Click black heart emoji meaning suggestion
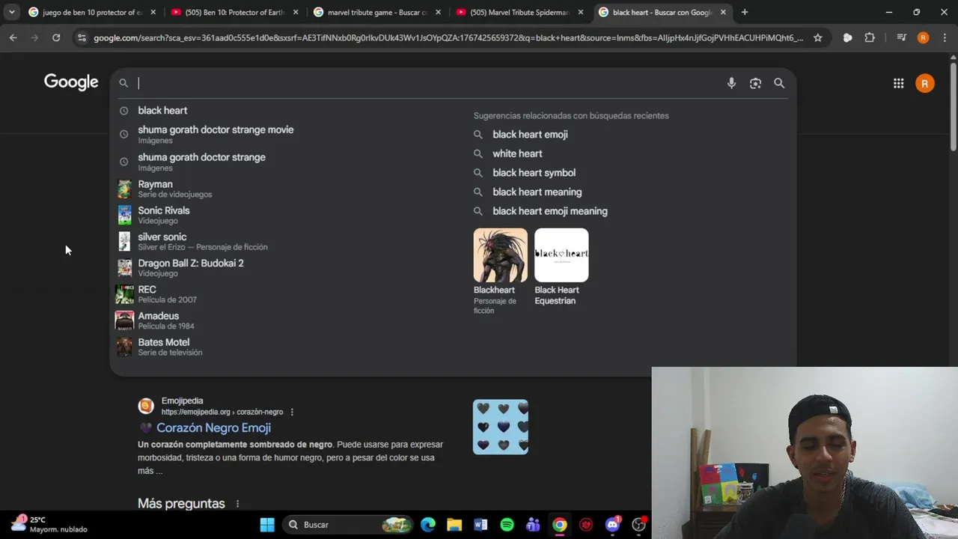The height and width of the screenshot is (539, 958). tap(550, 211)
